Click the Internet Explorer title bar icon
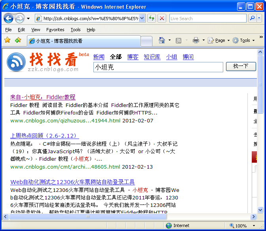This screenshot has width=266, height=231. [x=6, y=6]
